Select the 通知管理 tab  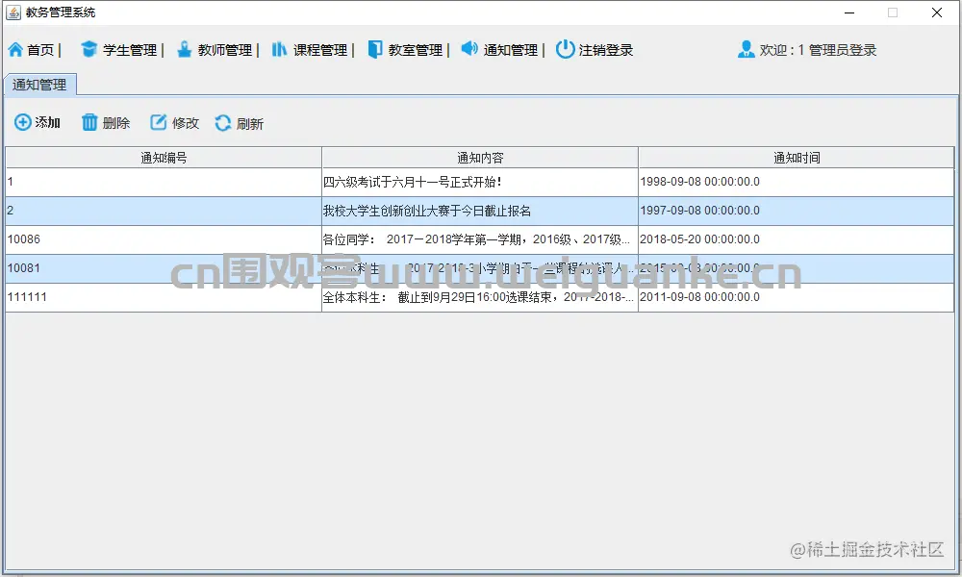tap(39, 85)
